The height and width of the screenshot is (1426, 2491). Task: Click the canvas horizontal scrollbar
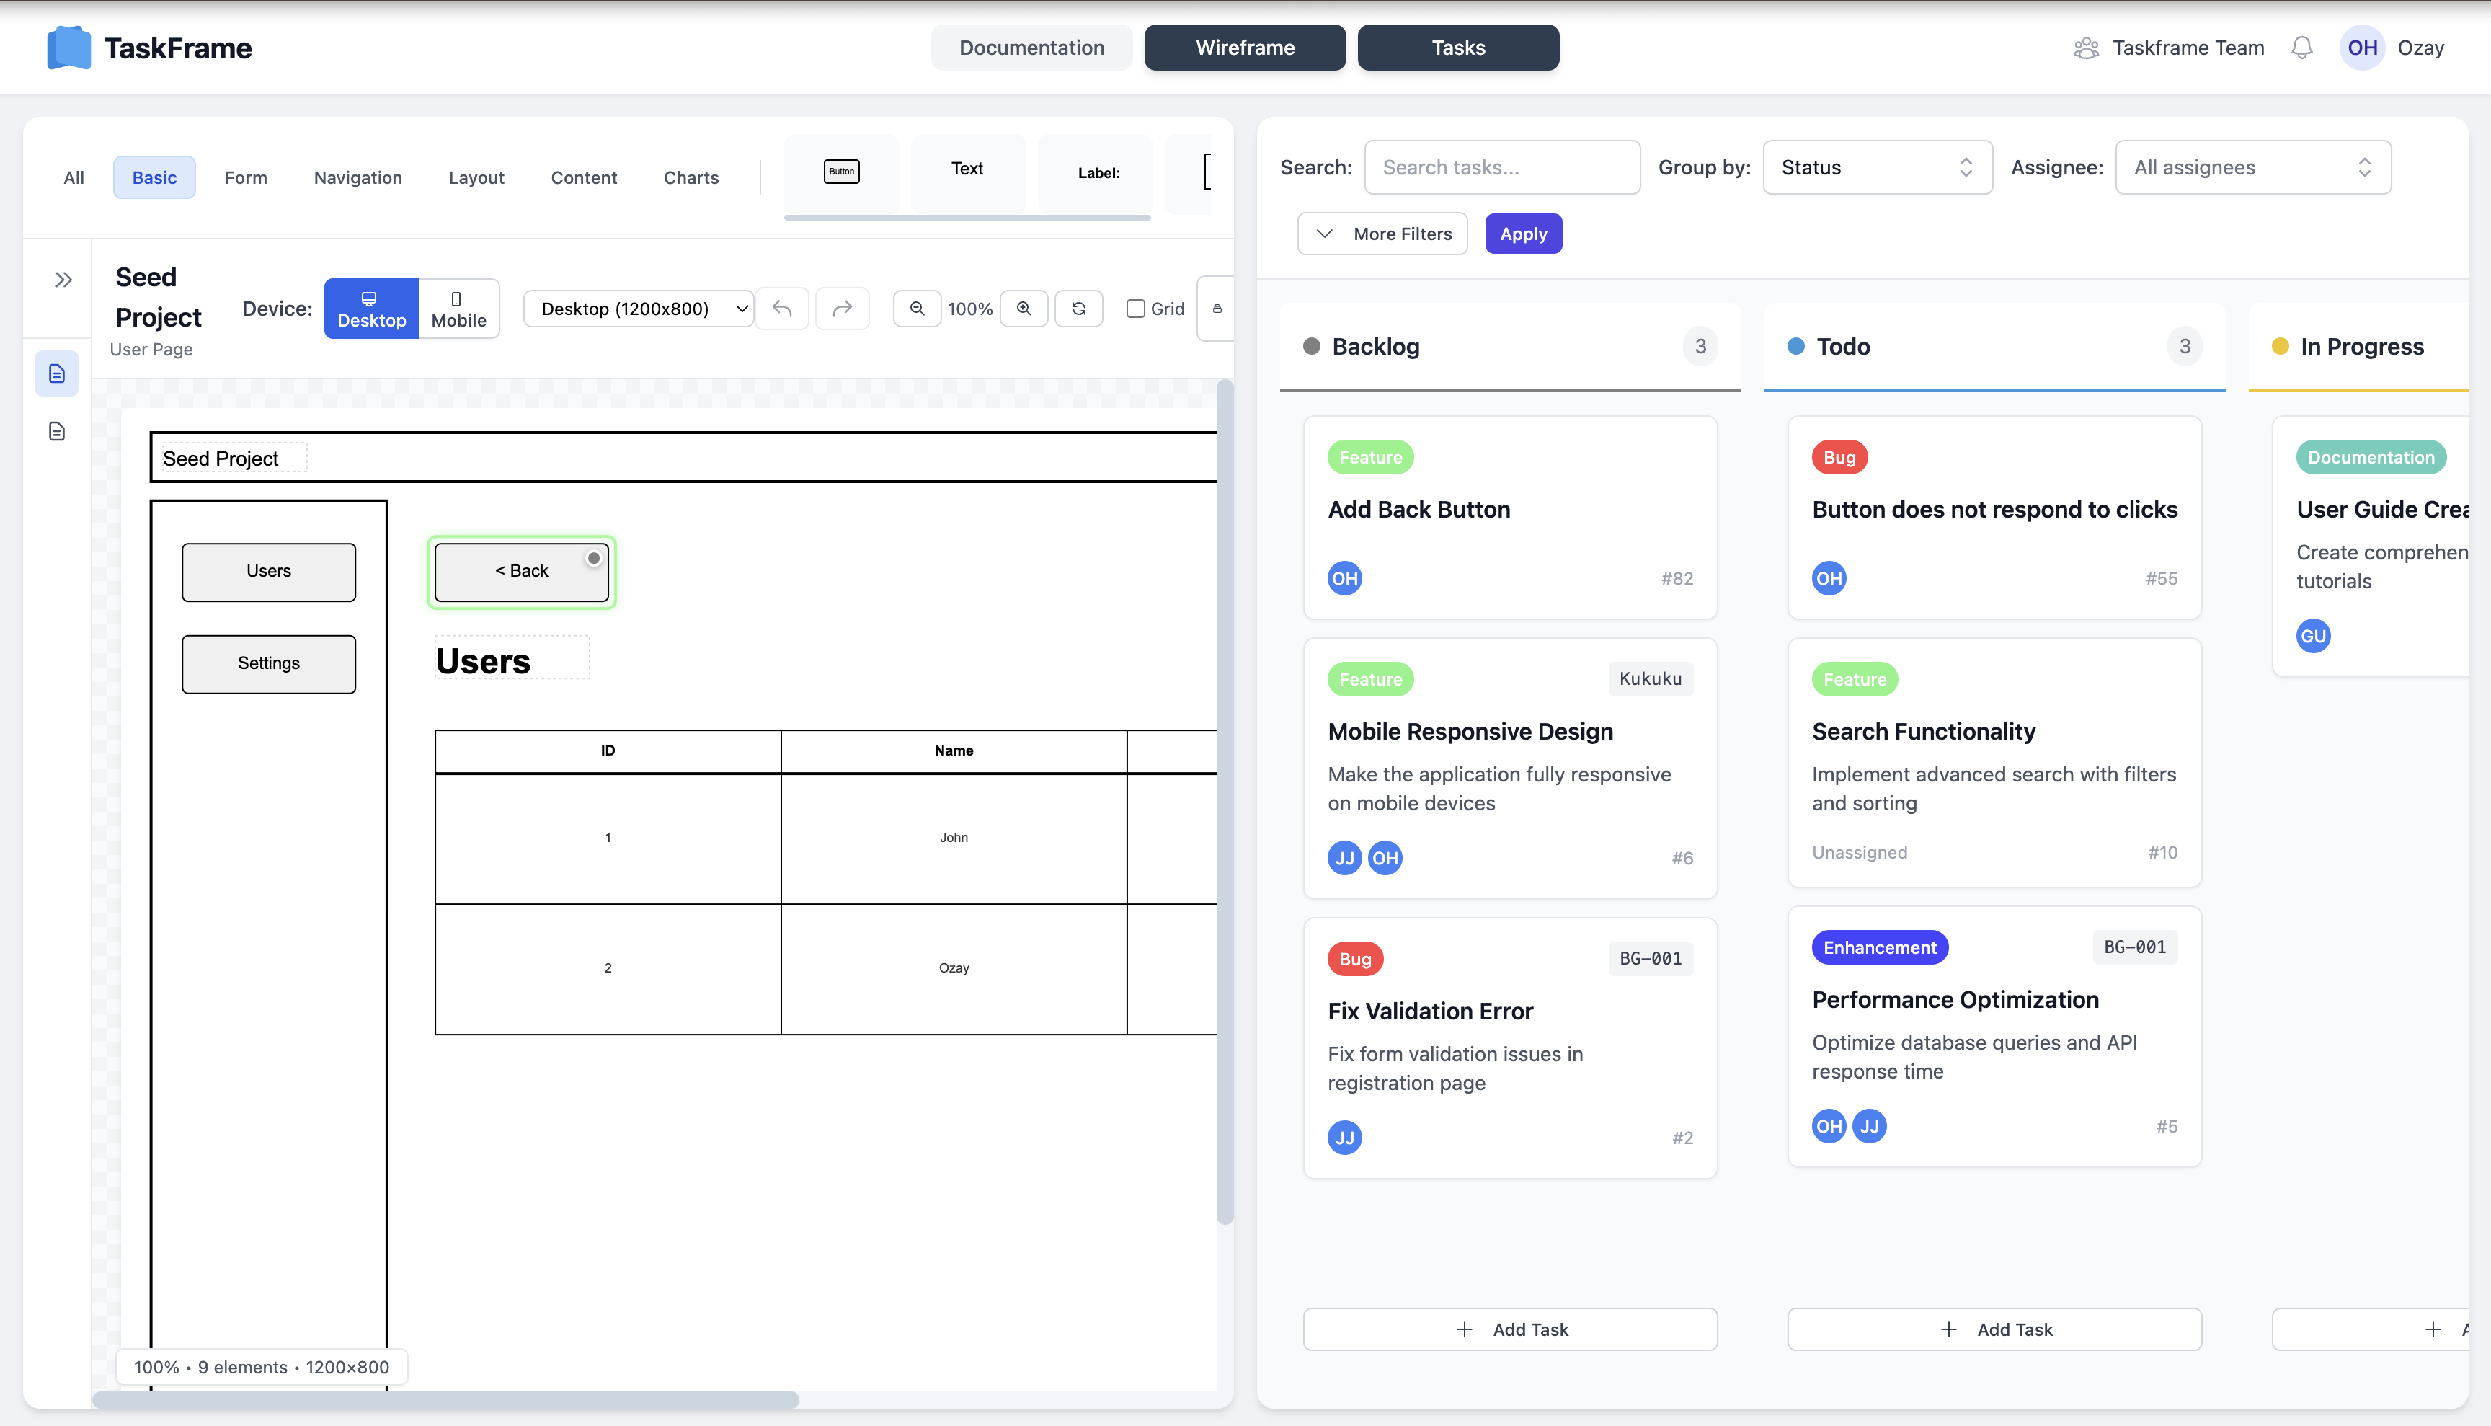[445, 1399]
